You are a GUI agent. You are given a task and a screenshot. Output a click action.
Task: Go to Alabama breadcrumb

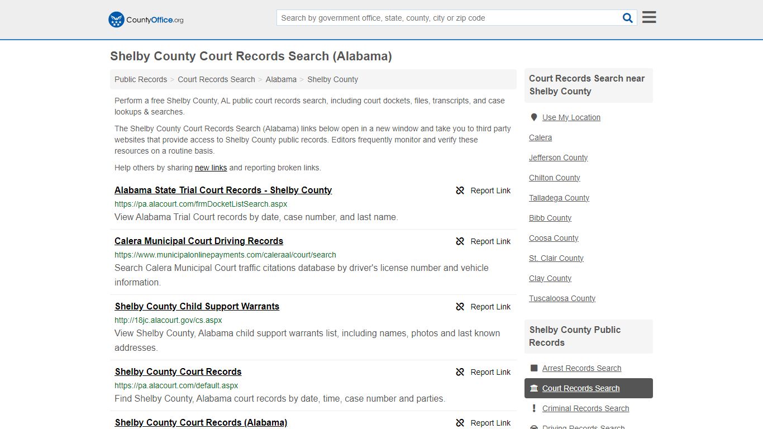281,79
